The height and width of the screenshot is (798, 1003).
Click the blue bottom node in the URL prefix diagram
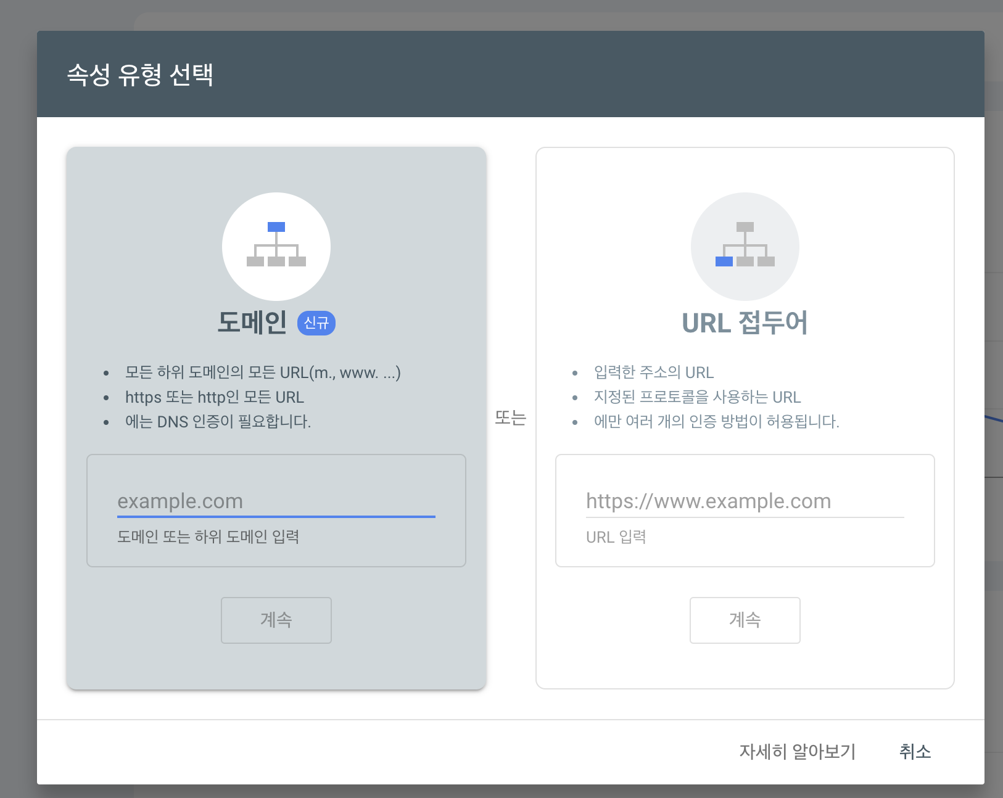724,263
